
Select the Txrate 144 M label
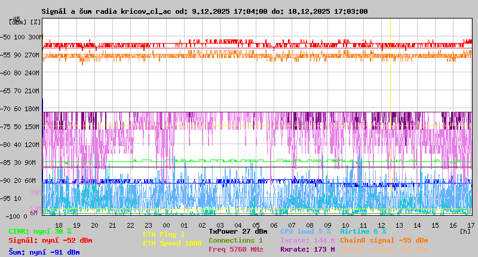(307, 240)
